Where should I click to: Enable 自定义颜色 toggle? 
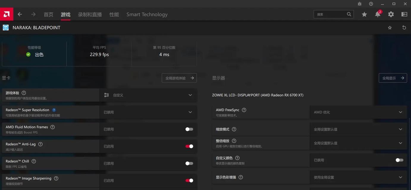399,160
